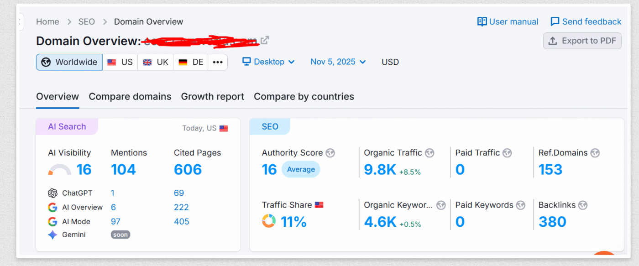Click Export to PDF button
639x266 pixels.
pos(582,41)
